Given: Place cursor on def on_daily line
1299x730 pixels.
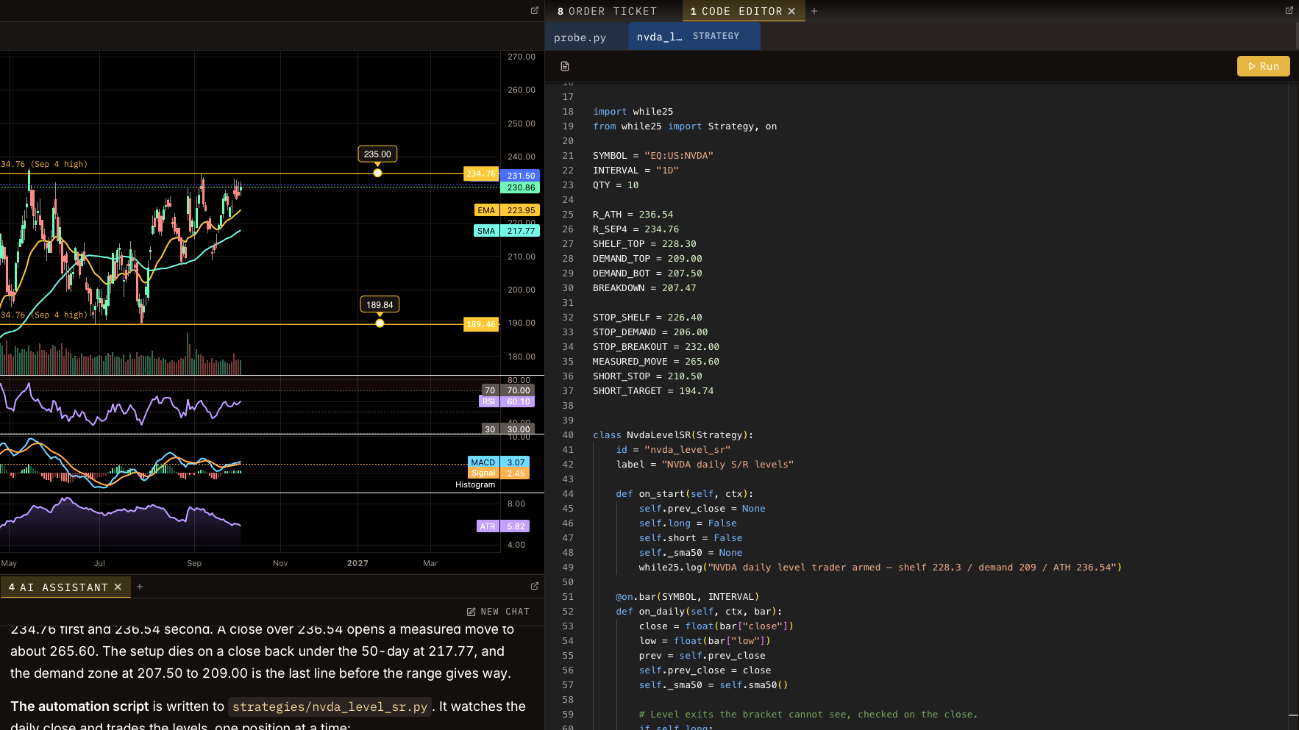Looking at the screenshot, I should pyautogui.click(x=699, y=612).
